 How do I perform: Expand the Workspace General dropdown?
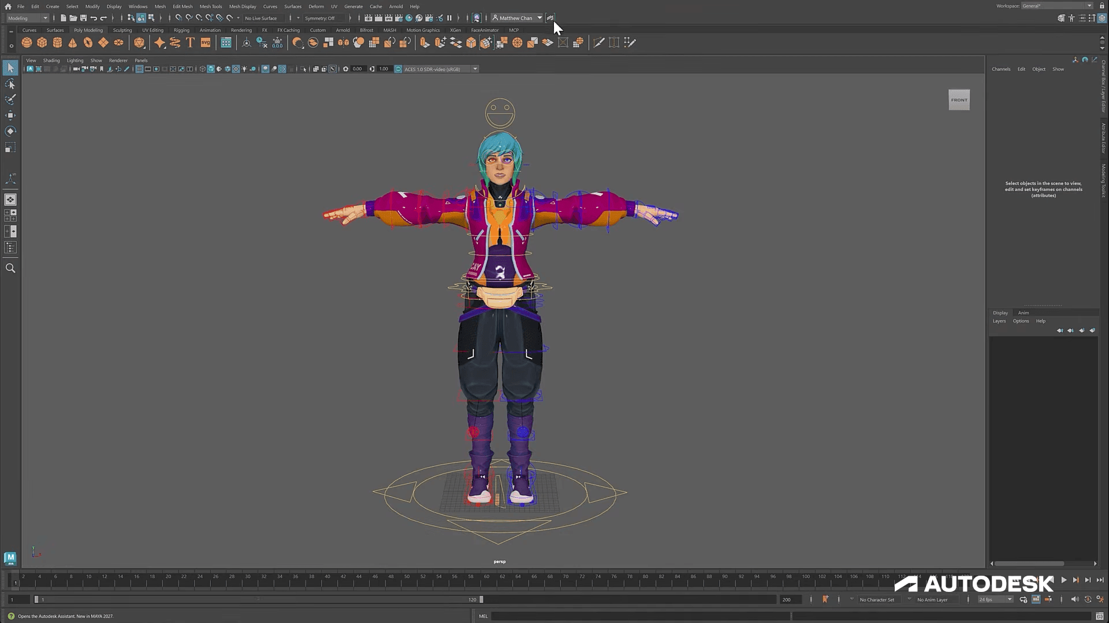click(x=1056, y=6)
